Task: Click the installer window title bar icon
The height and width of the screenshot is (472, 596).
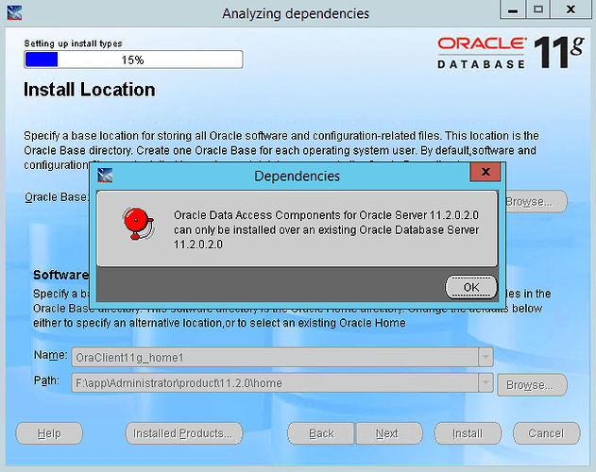Action: (x=14, y=12)
